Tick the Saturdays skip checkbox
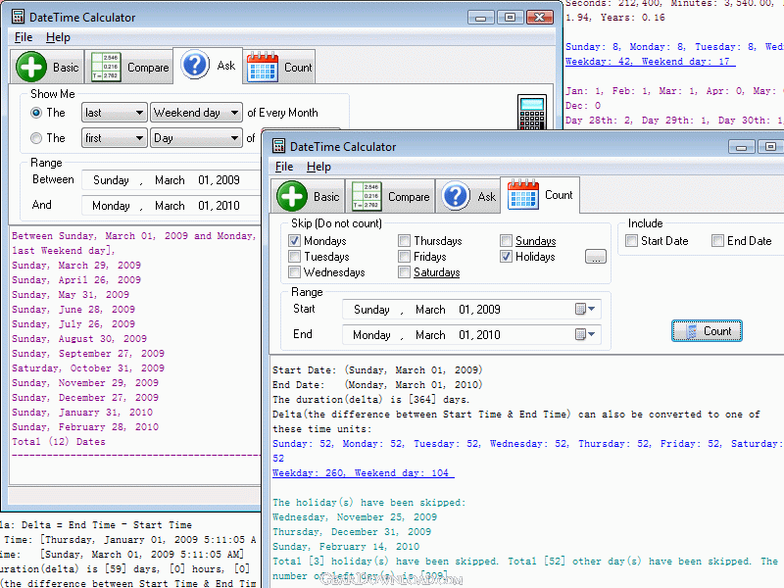The height and width of the screenshot is (588, 784). [404, 272]
